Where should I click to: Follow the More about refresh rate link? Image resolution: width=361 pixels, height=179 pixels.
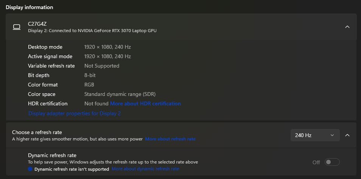click(170, 139)
